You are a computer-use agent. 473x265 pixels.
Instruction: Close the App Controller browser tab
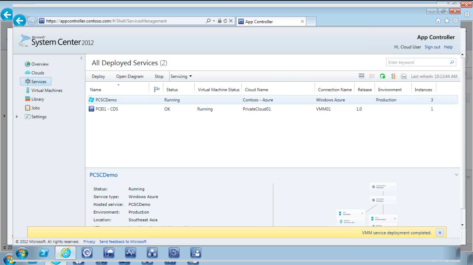coord(302,21)
